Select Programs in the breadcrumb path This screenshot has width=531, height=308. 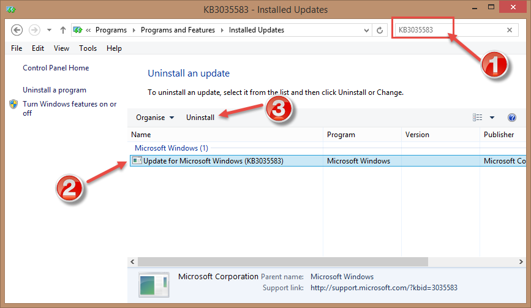coord(111,30)
